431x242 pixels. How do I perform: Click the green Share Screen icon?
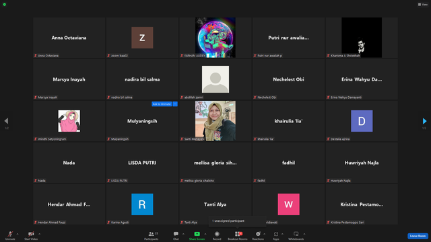(x=197, y=234)
